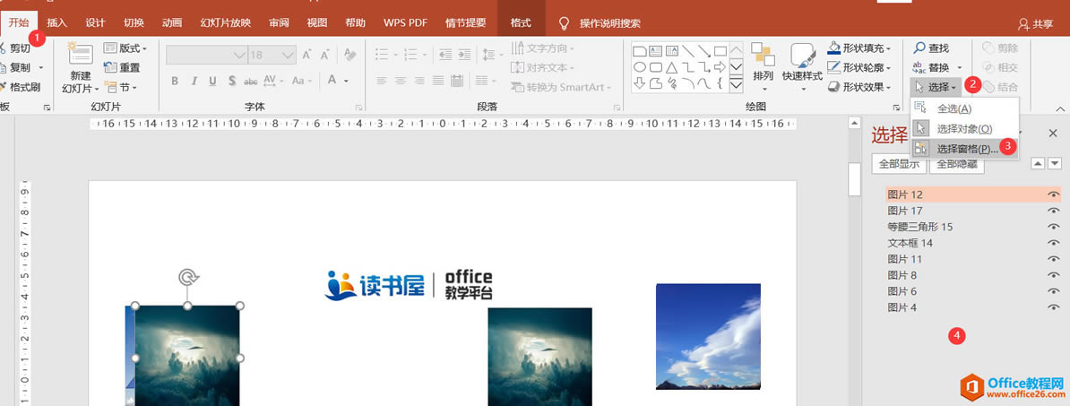This screenshot has height=406, width=1070.
Task: Click the Reset (重置) slide icon
Action: tap(110, 67)
